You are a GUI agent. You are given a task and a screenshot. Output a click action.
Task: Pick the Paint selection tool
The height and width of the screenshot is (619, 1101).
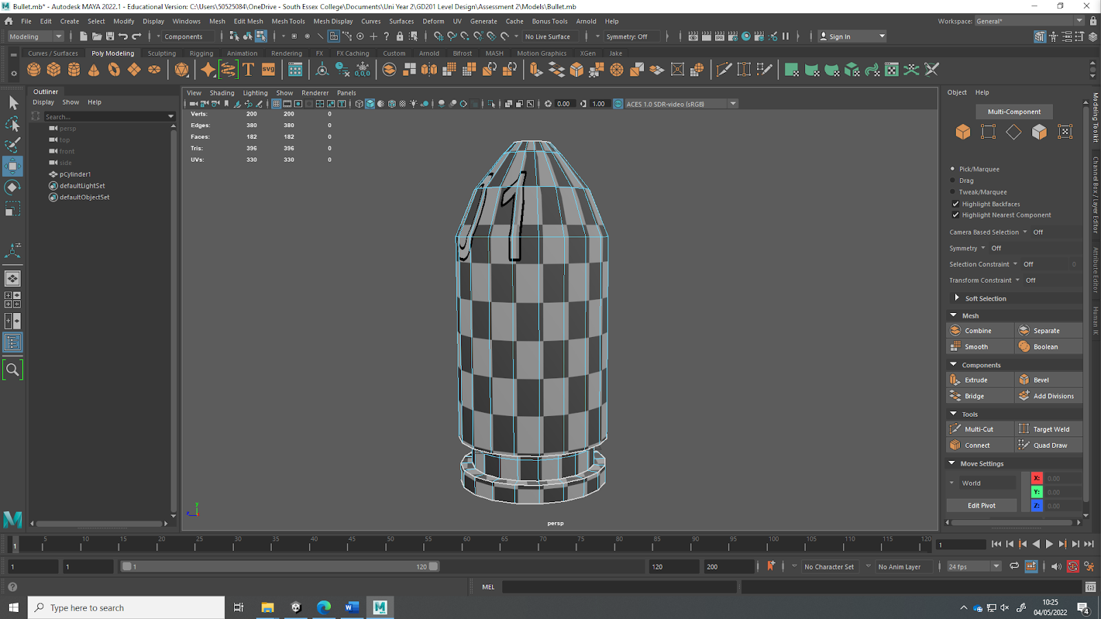[12, 145]
